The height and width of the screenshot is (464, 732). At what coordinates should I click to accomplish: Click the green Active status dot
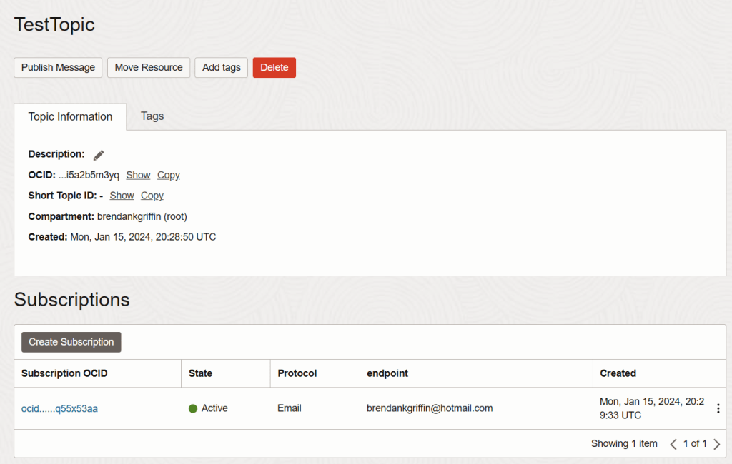[x=193, y=409]
